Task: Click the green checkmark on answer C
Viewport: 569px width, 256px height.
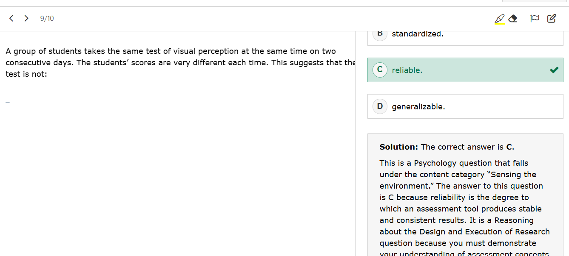Action: click(554, 70)
